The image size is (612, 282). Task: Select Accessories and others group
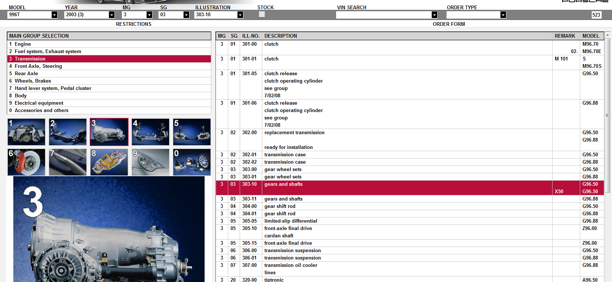(109, 111)
